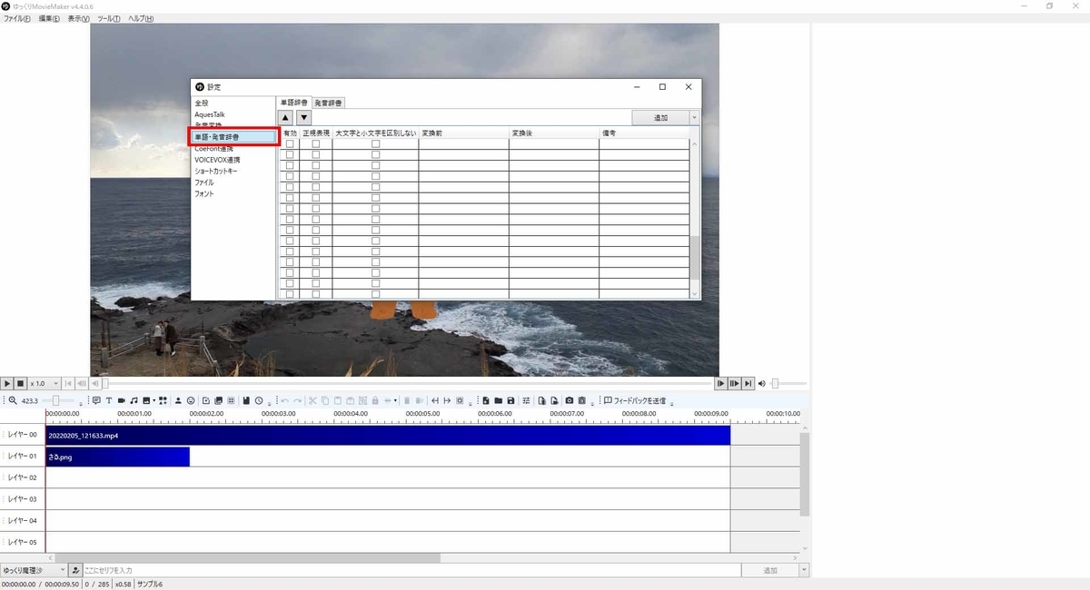The image size is (1090, 590).
Task: Click the text item (T) toolbar icon
Action: coord(109,400)
